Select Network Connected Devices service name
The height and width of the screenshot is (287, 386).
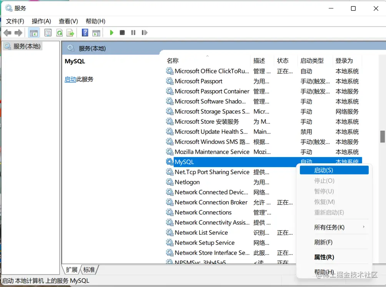[211, 192]
